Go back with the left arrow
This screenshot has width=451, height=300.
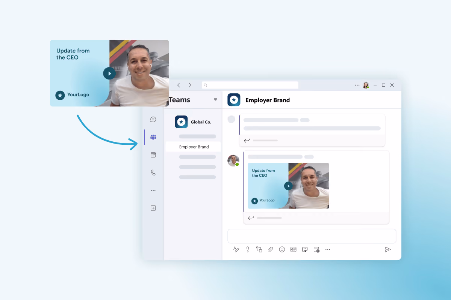[179, 85]
